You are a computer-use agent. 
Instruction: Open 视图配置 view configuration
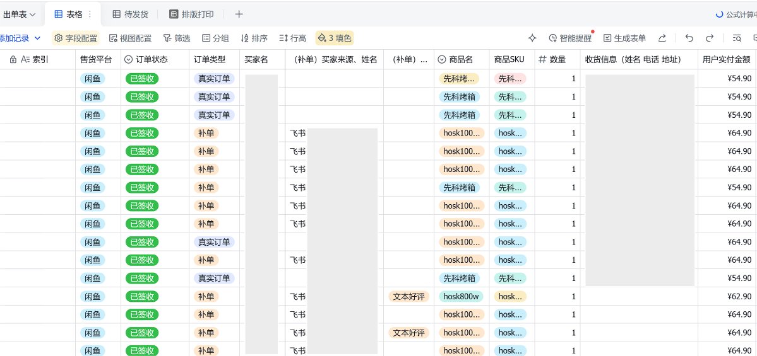pos(130,38)
